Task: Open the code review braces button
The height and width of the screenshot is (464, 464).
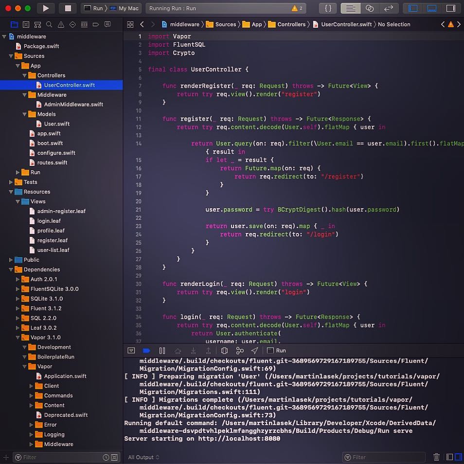Action: pyautogui.click(x=328, y=8)
